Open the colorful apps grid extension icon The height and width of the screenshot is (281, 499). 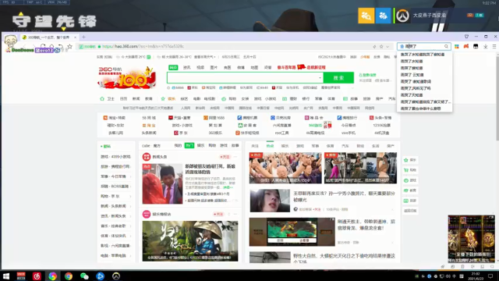pos(457,47)
